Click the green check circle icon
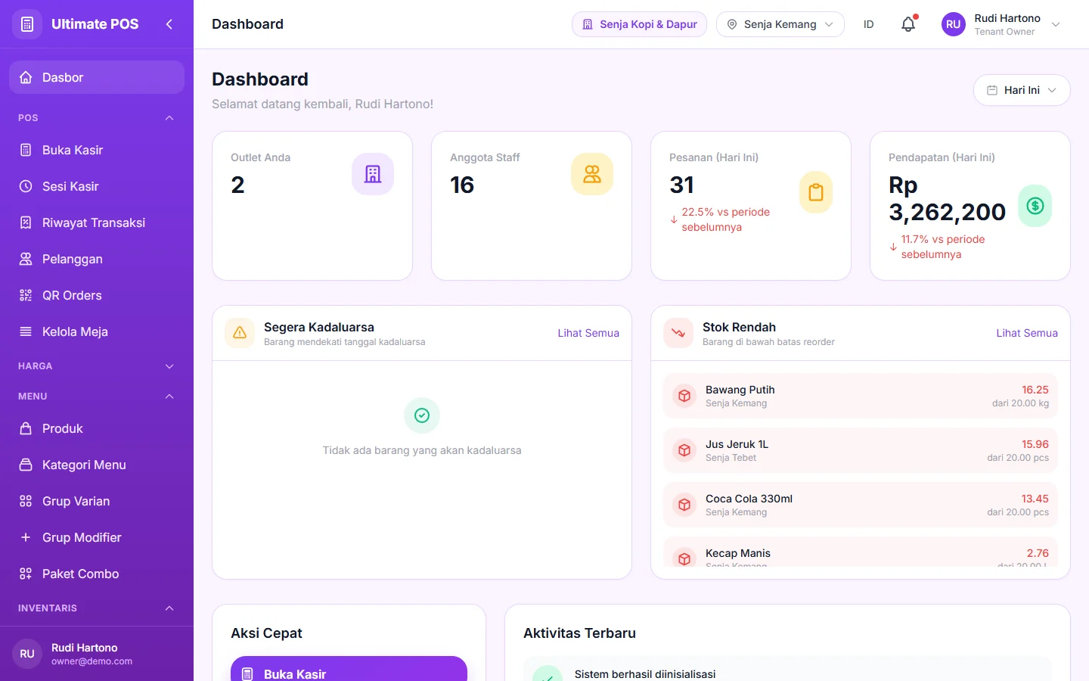Viewport: 1089px width, 681px height. (x=422, y=415)
